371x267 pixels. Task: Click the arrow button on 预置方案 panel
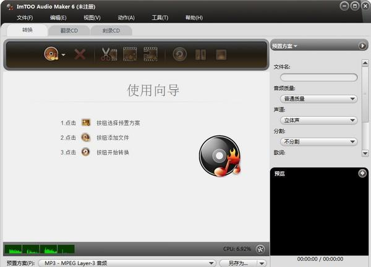[362, 46]
